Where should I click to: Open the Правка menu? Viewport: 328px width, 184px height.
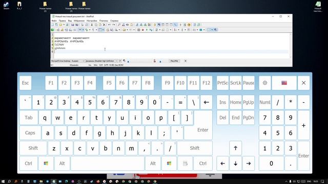[63, 20]
